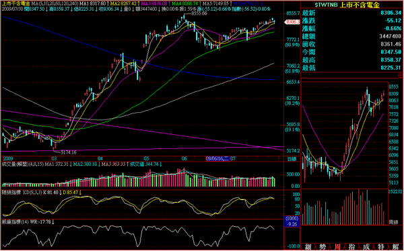This screenshot has width=404, height=251.
Task: Click the 日線 daily period label
Action: pos(292,159)
